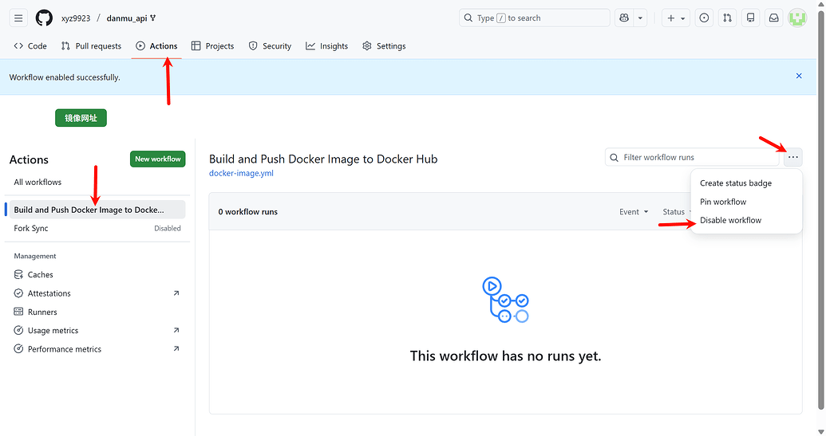Screen dimensions: 826x436
Task: Open the hamburger navigation menu
Action: click(18, 18)
